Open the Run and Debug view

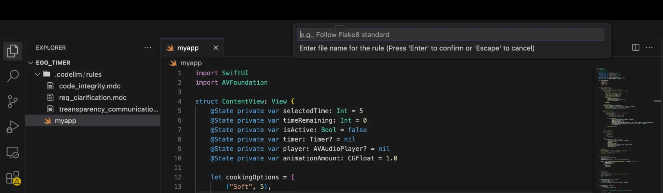13,127
